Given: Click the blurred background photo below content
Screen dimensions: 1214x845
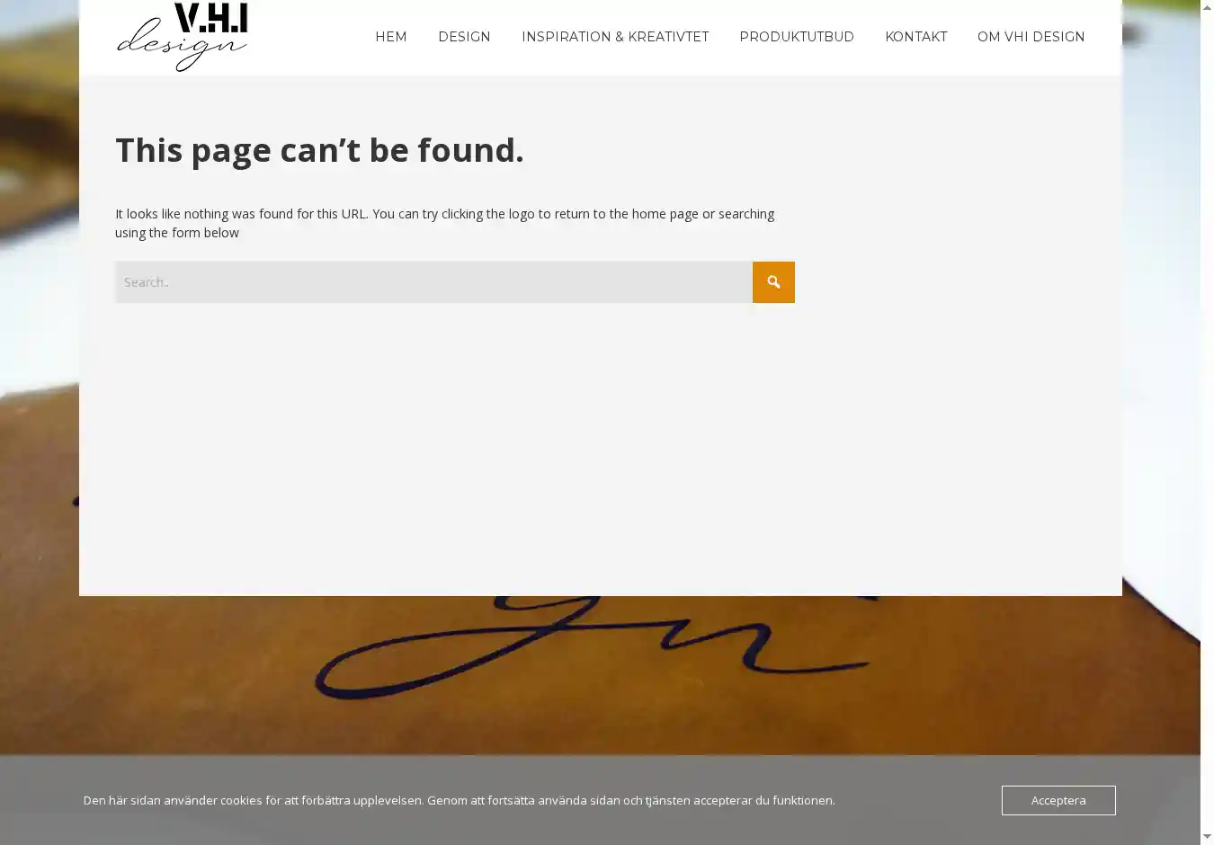Looking at the screenshot, I should (x=600, y=674).
